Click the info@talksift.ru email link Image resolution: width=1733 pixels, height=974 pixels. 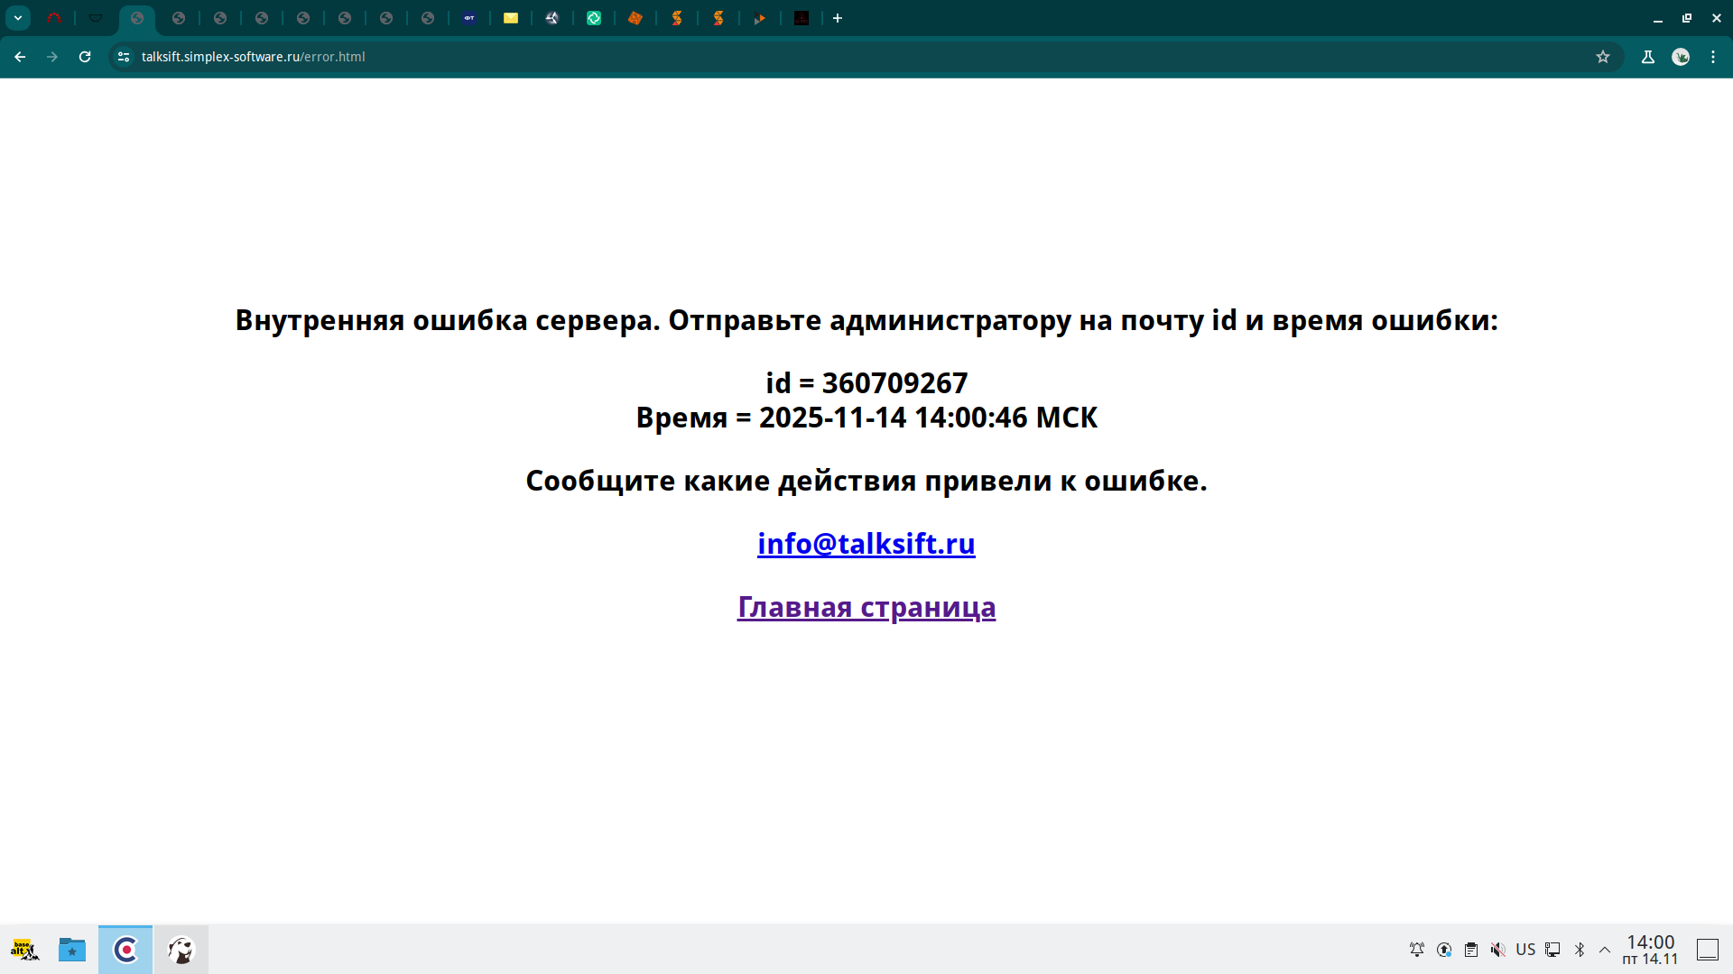(866, 544)
